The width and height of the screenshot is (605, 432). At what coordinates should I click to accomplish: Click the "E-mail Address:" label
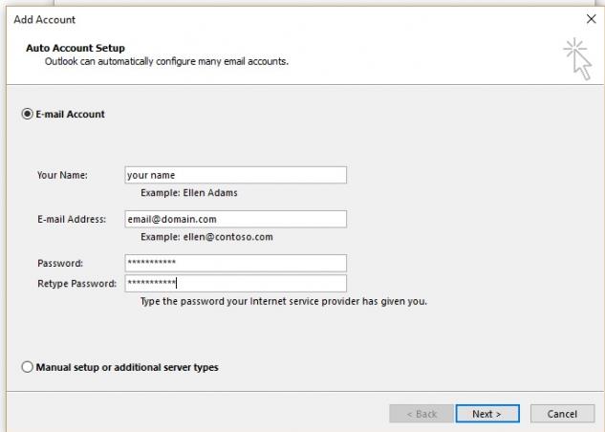point(72,219)
